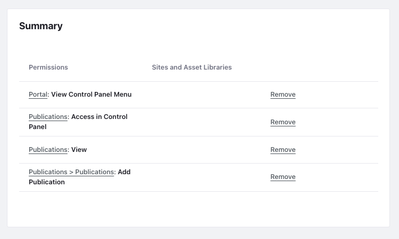The height and width of the screenshot is (239, 399).
Task: Open the Portal permission link
Action: [x=38, y=95]
